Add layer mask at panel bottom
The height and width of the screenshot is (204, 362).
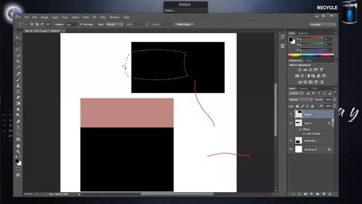pos(305,194)
